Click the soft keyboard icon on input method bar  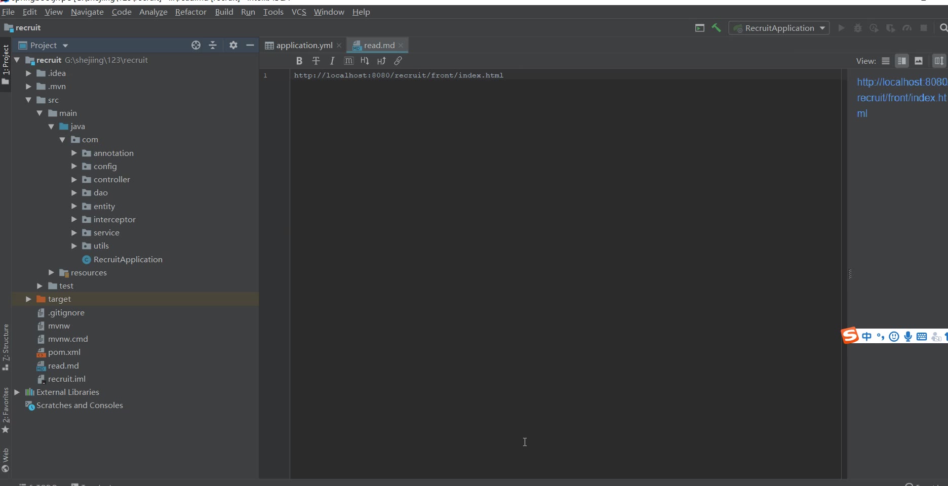pyautogui.click(x=922, y=337)
